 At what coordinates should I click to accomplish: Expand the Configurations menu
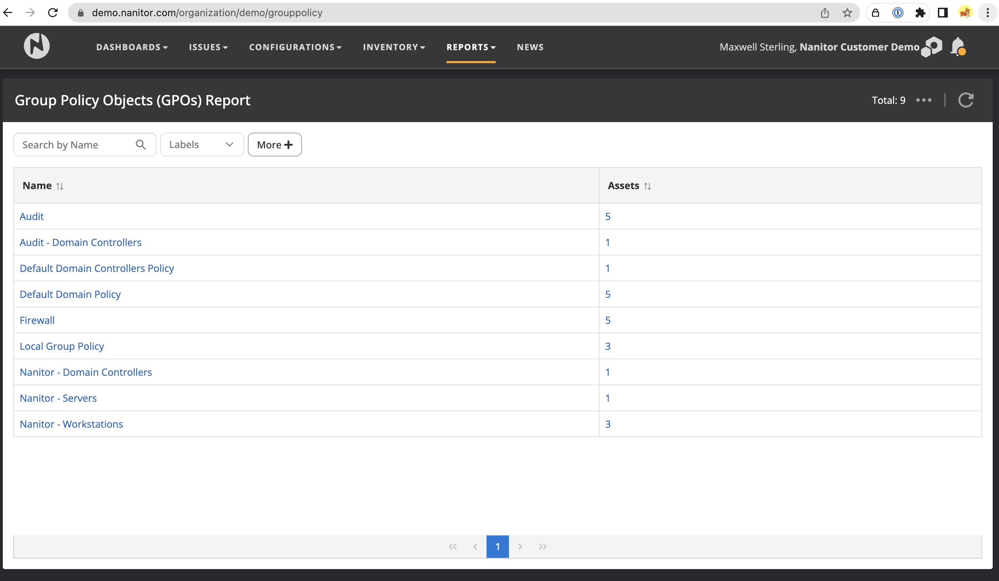pos(295,47)
